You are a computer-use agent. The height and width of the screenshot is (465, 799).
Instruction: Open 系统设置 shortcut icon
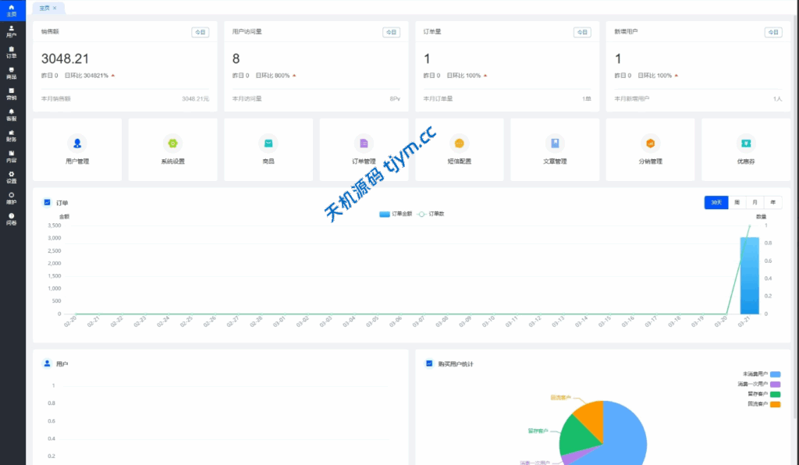click(x=172, y=144)
